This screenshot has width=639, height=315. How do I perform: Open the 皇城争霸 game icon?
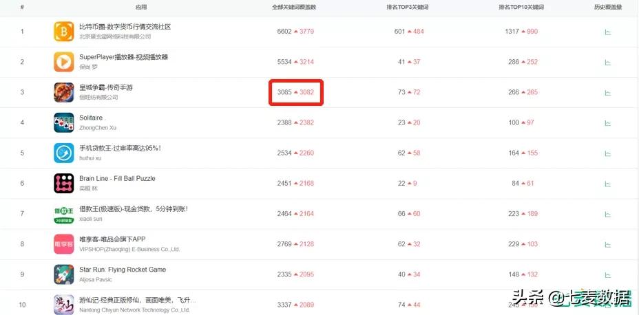click(64, 92)
